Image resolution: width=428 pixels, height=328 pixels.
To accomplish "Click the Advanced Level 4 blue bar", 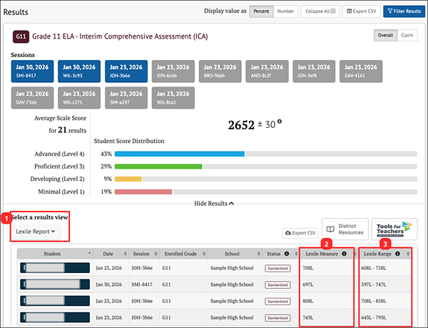I will (x=180, y=154).
